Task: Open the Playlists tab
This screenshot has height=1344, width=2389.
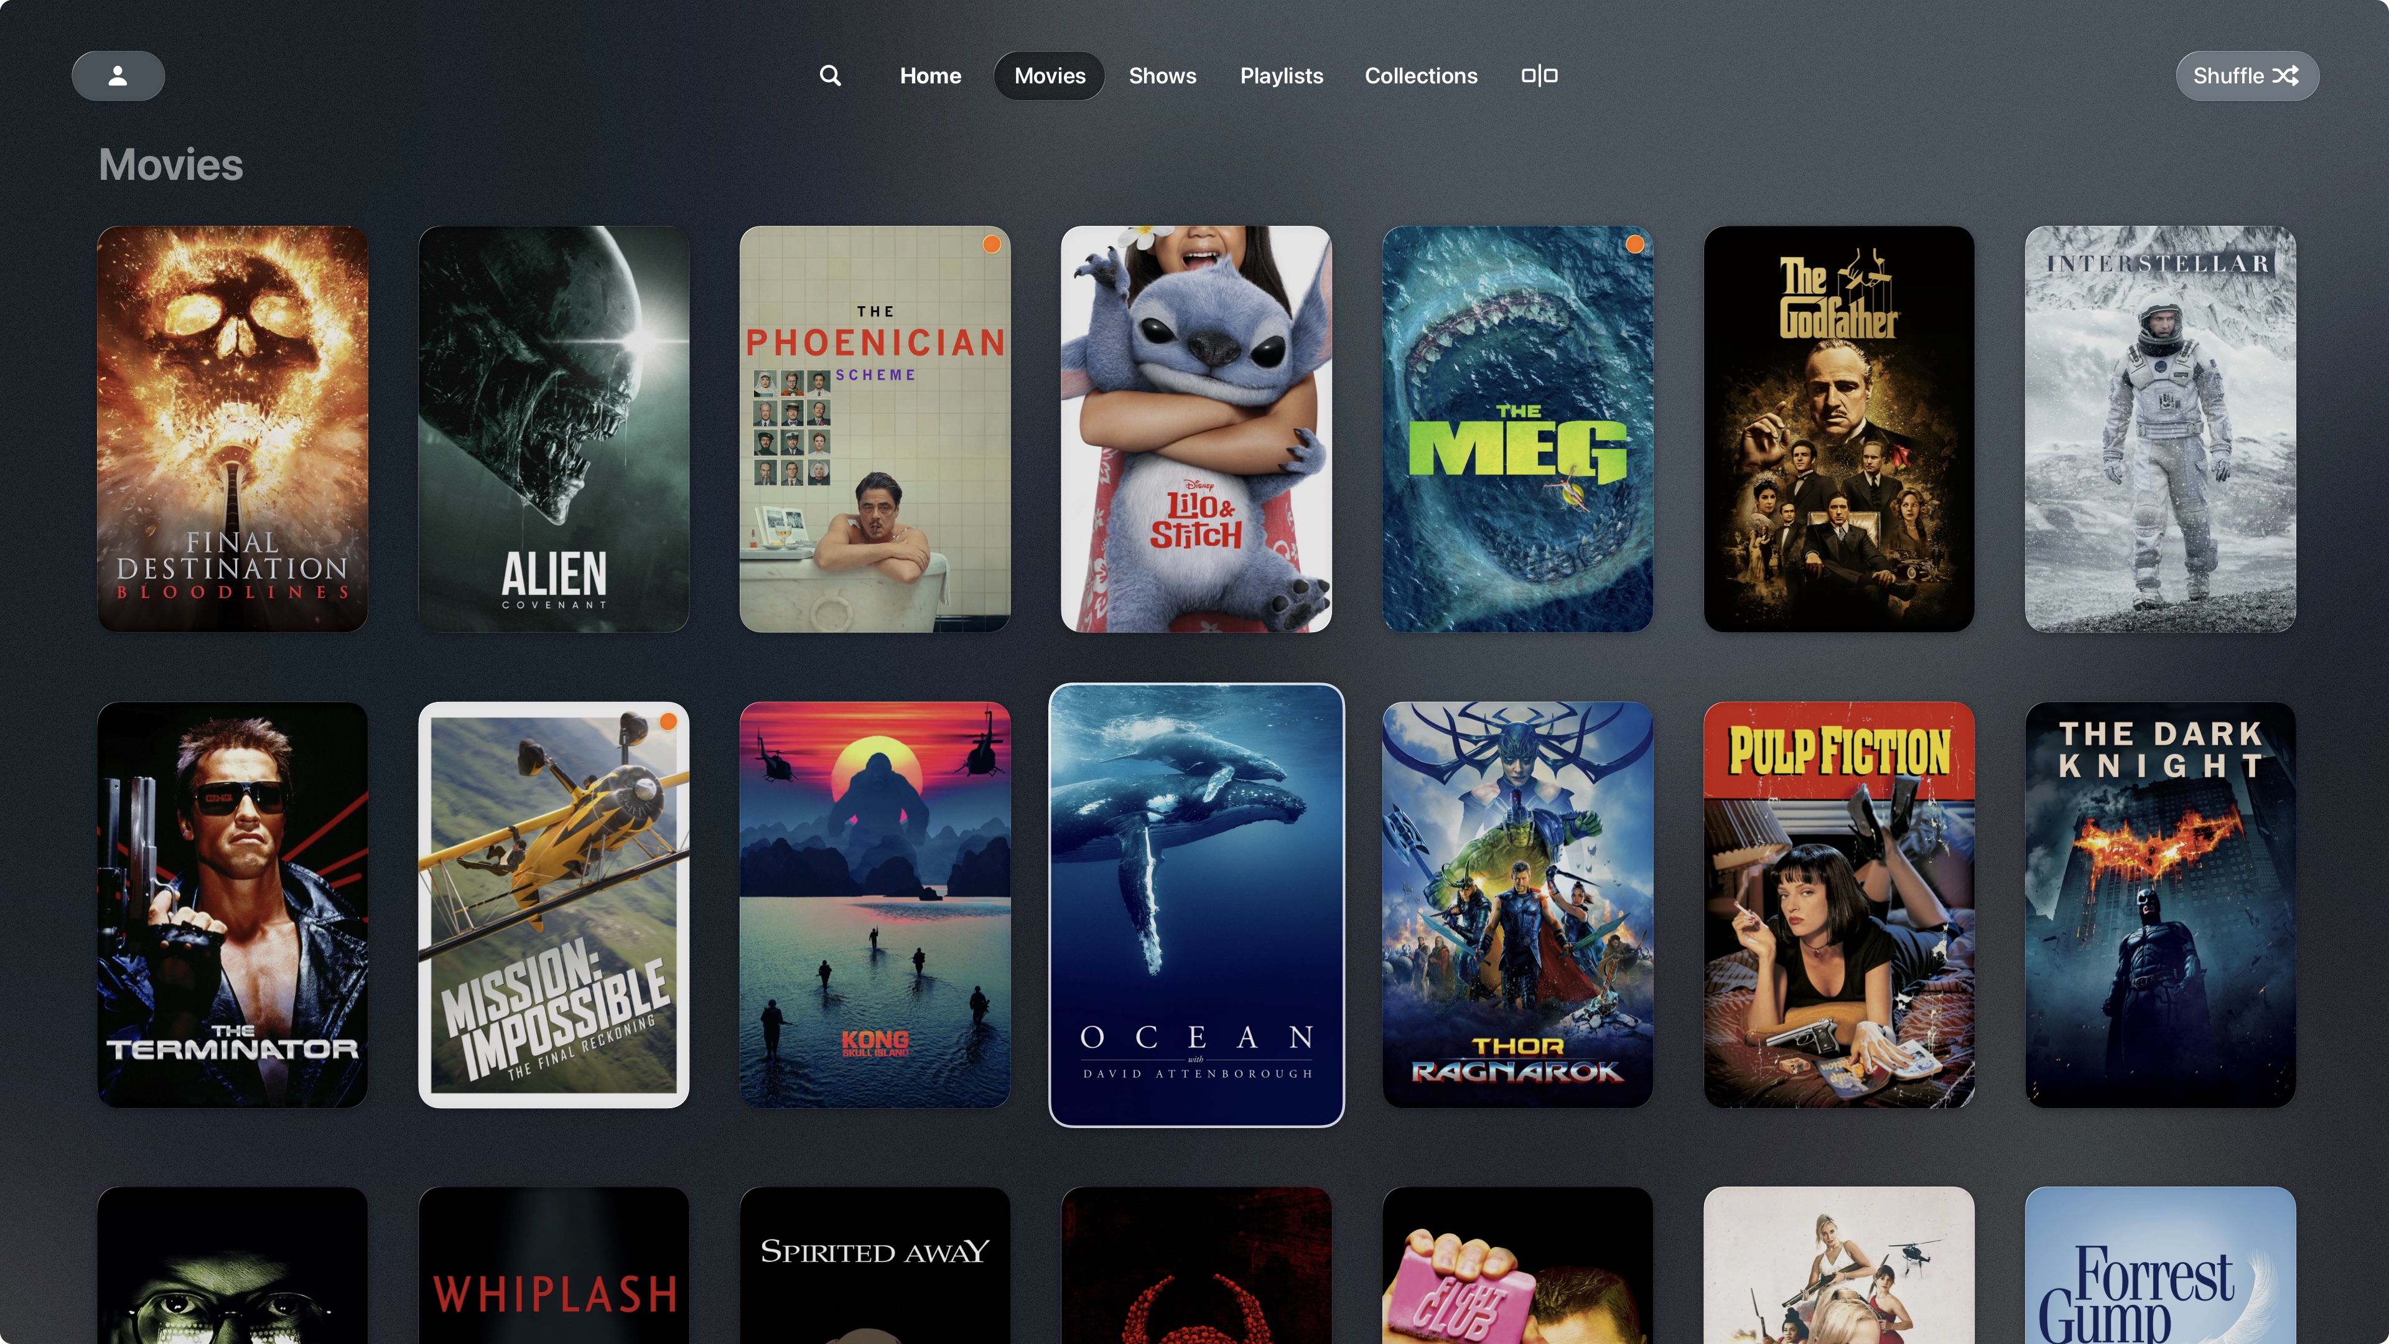Action: point(1281,76)
